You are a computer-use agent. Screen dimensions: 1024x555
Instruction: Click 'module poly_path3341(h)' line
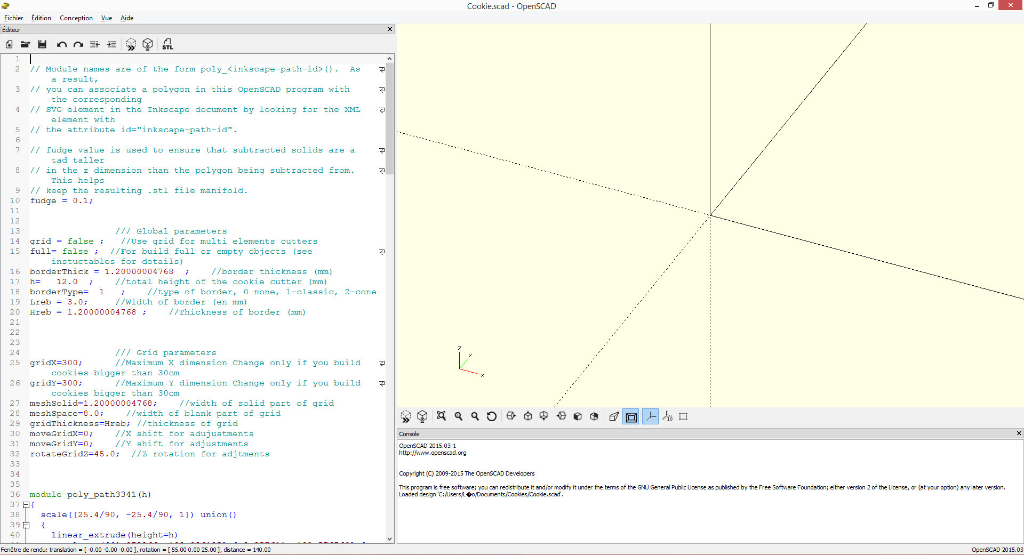[90, 494]
